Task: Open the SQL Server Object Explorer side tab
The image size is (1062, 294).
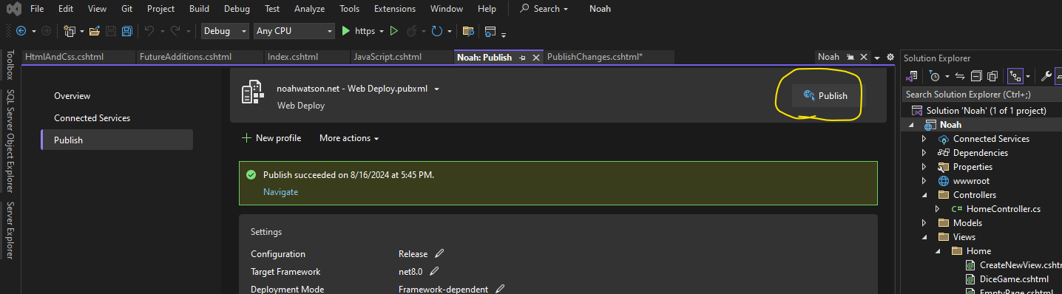Action: click(x=10, y=140)
